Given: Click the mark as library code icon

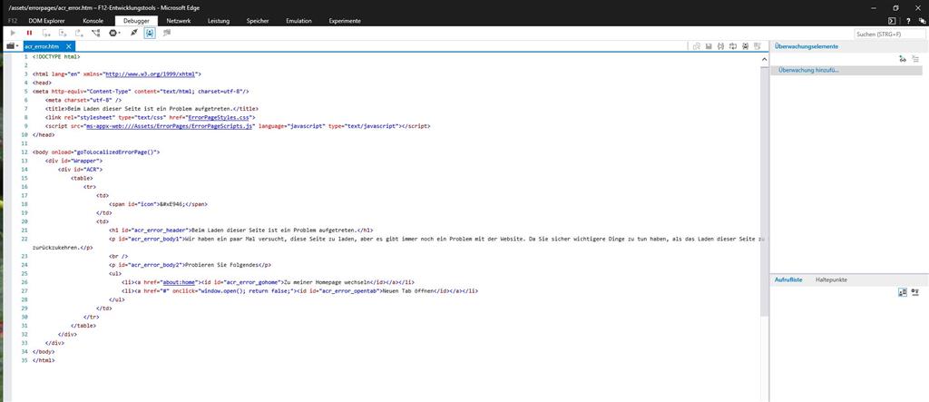Looking at the screenshot, I should click(745, 46).
